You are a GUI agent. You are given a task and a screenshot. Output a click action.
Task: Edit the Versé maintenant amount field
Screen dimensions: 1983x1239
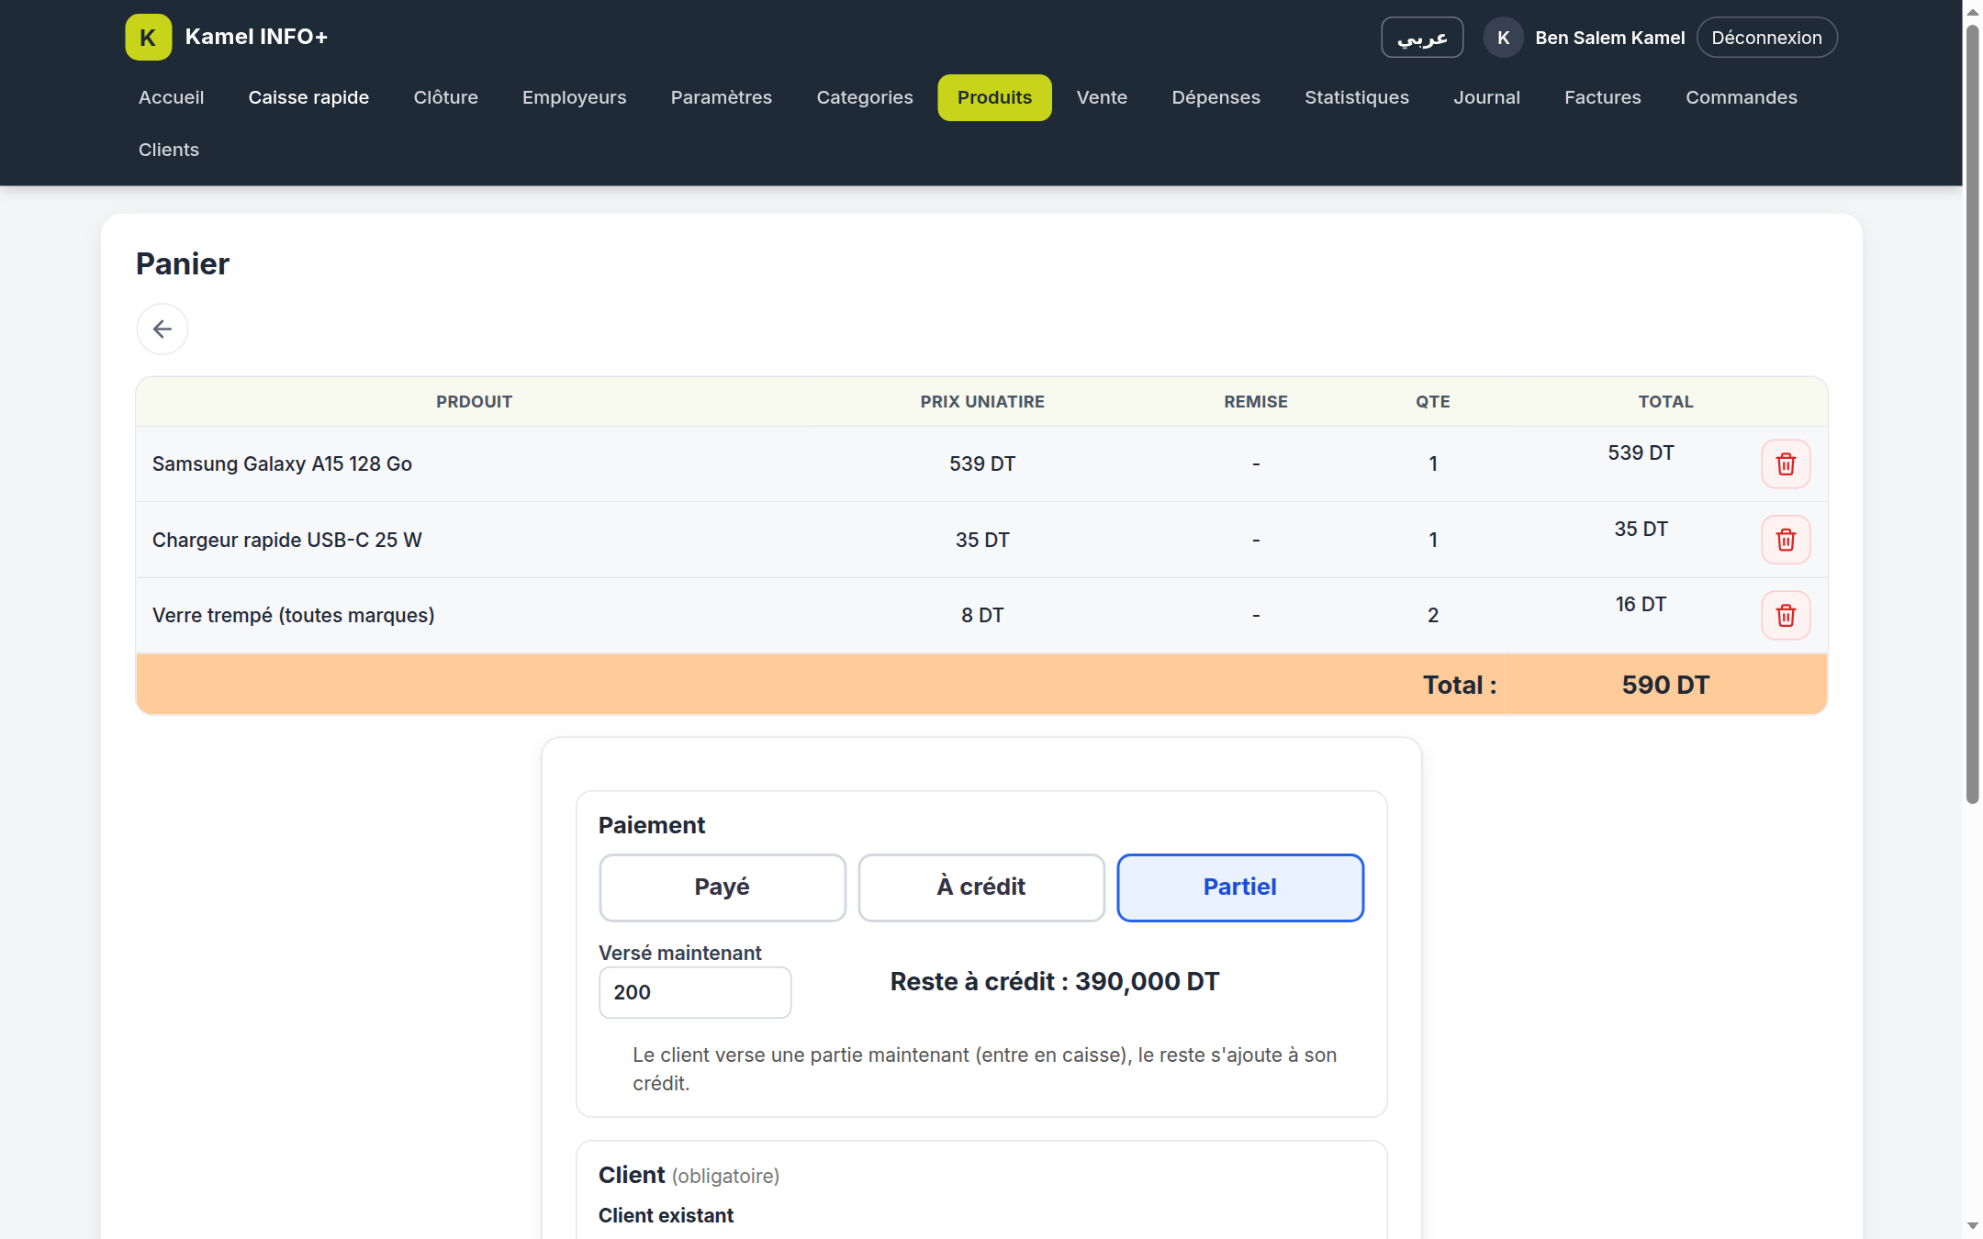coord(695,992)
